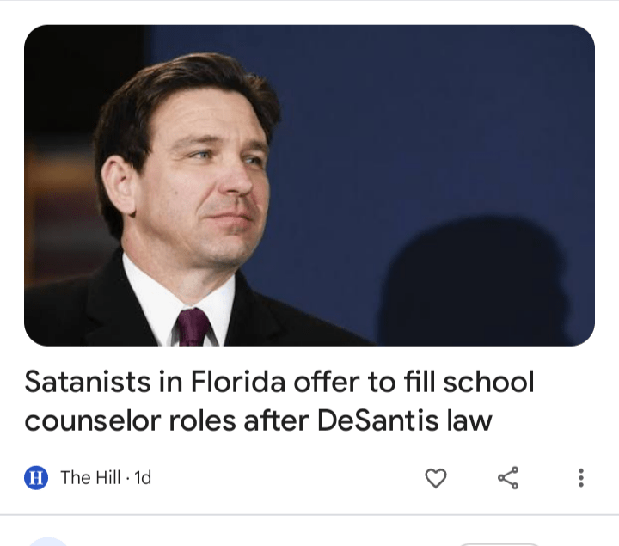Select the blue H logo beside The Hill
The width and height of the screenshot is (619, 546).
[x=36, y=477]
